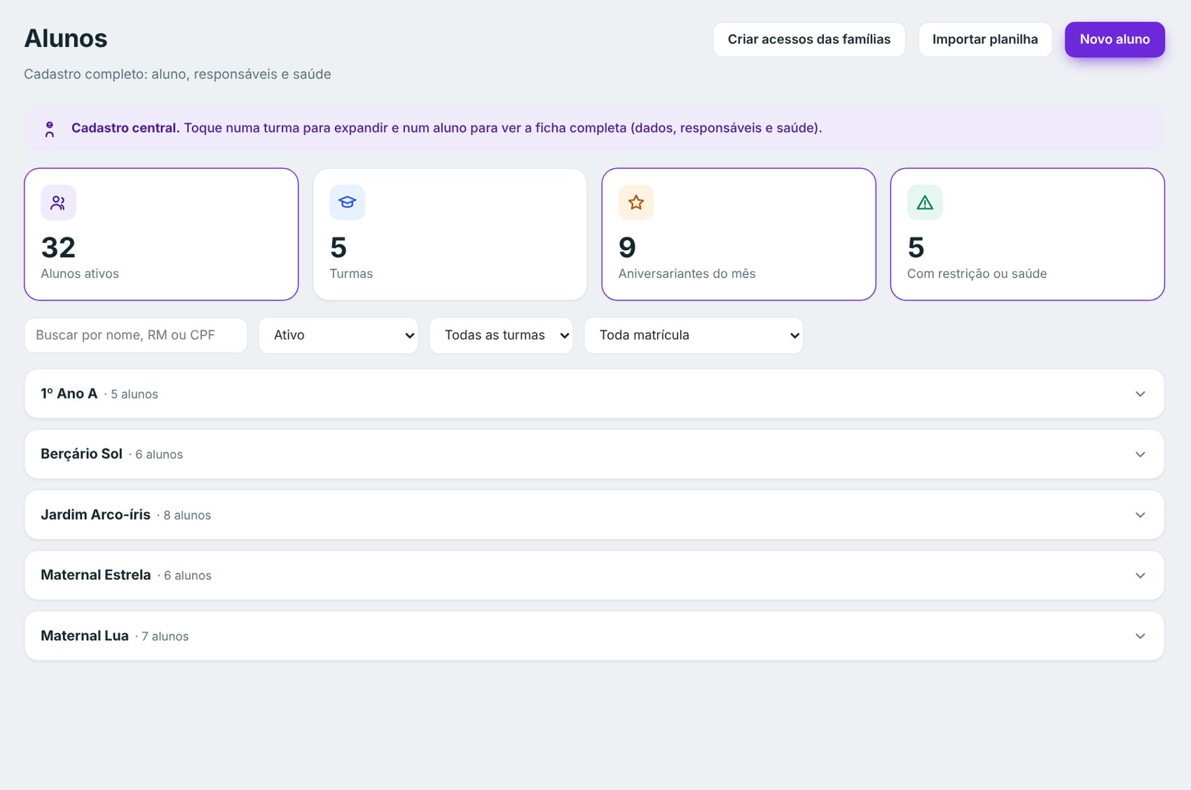Click the person icon in Cadastro central banner

point(50,129)
